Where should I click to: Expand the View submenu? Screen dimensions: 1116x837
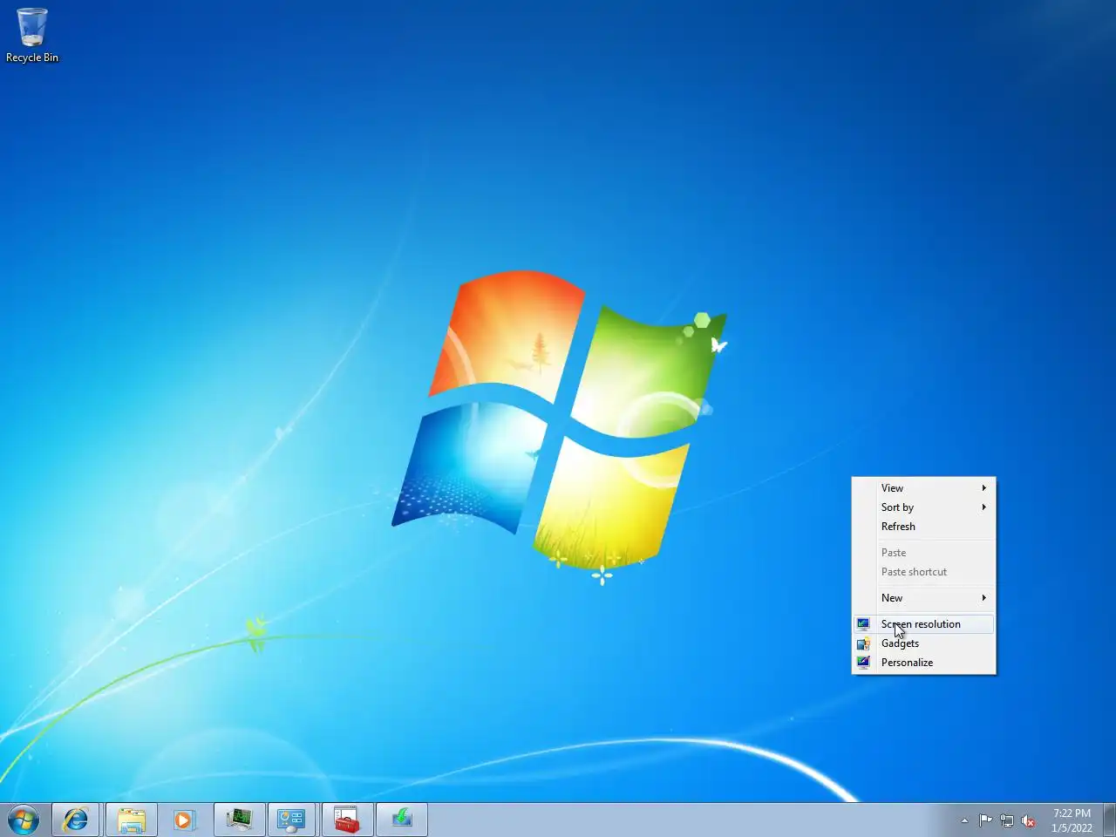point(923,488)
